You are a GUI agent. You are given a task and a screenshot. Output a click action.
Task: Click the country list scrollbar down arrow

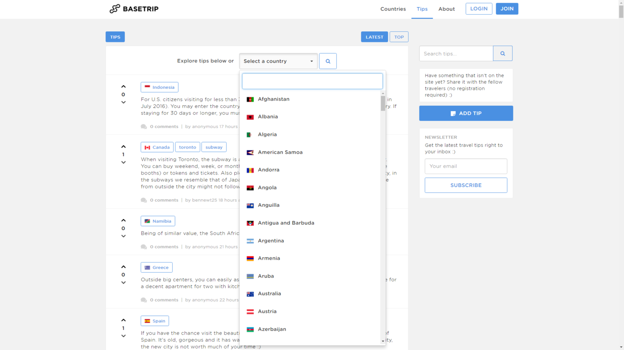(383, 341)
